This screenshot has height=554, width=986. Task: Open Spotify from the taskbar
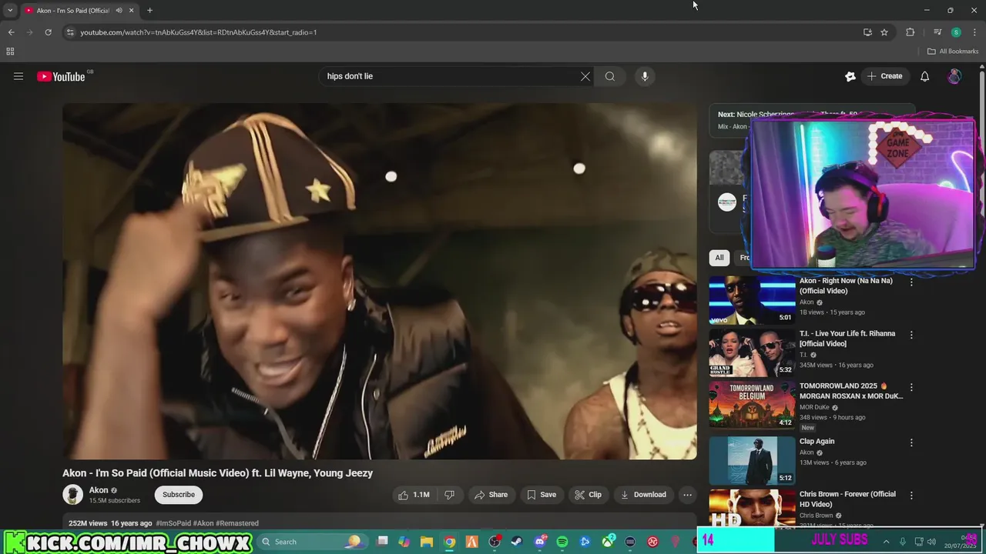562,542
